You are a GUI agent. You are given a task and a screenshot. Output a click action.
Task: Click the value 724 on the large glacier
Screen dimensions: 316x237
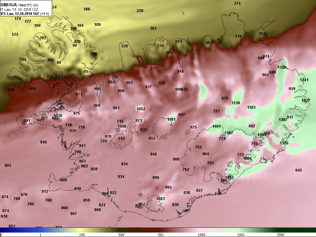click(210, 163)
